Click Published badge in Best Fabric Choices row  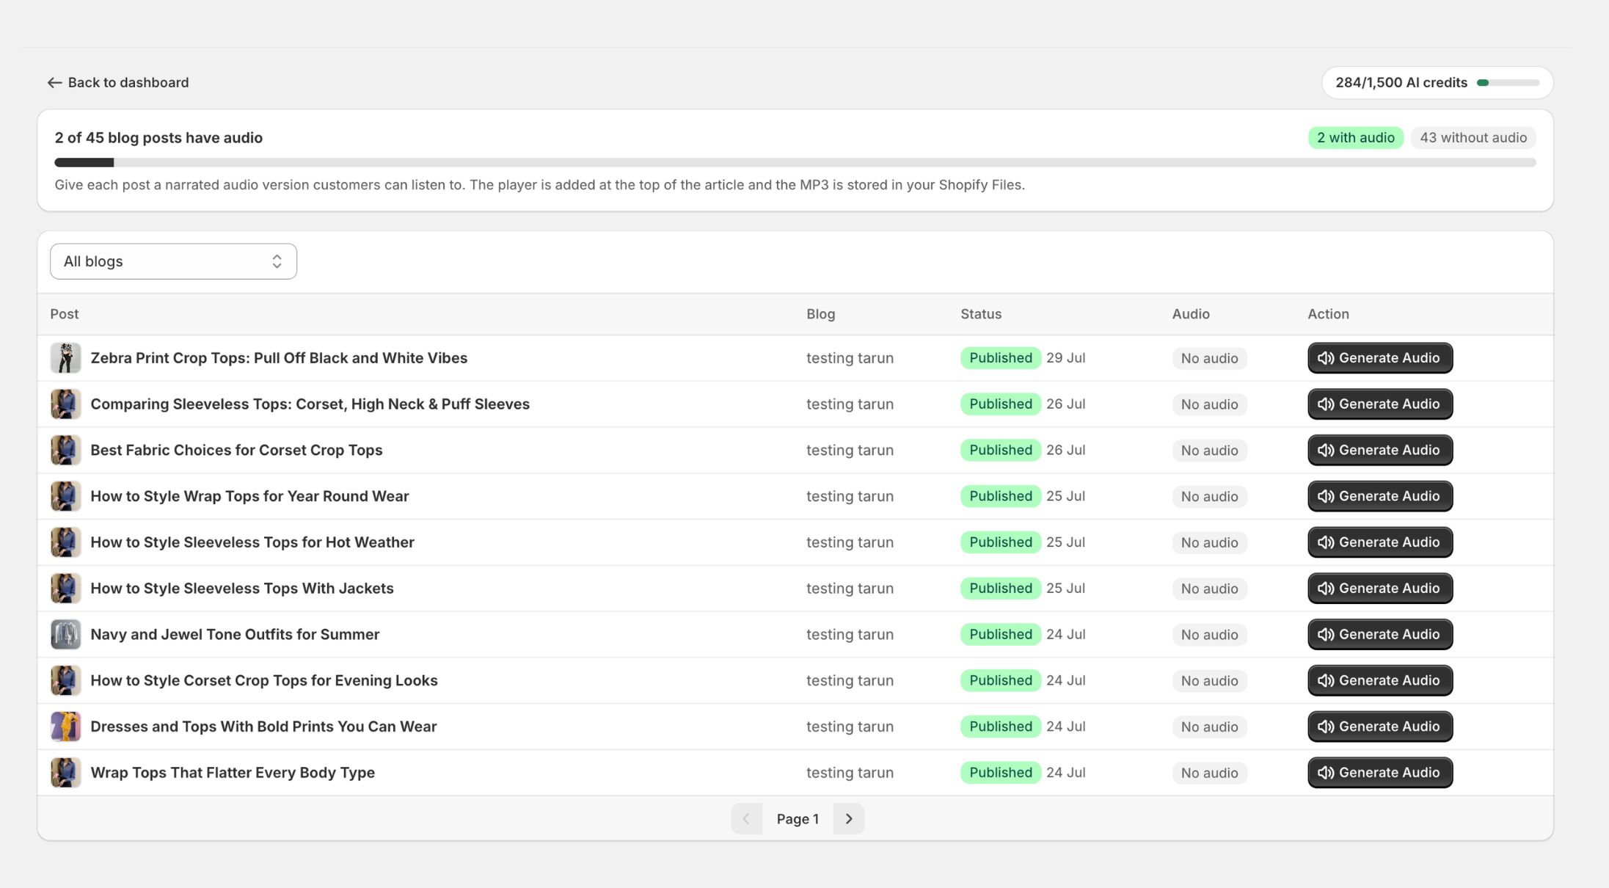click(x=1001, y=450)
